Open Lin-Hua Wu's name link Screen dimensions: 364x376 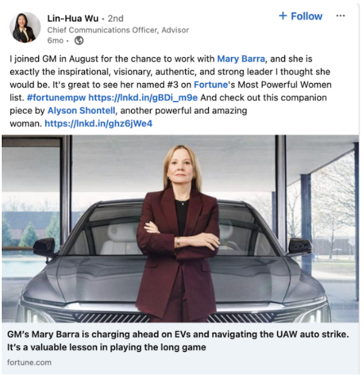point(73,18)
